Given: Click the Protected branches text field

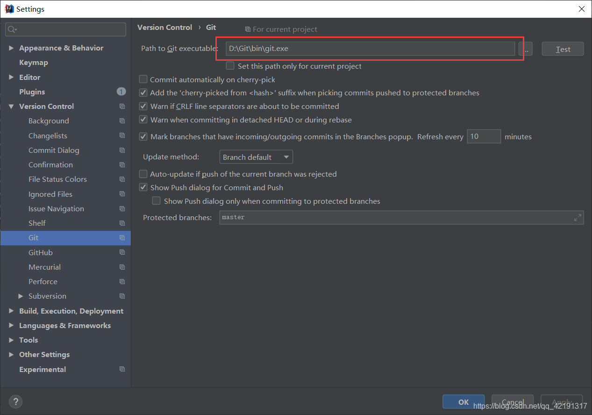Looking at the screenshot, I should tap(401, 217).
